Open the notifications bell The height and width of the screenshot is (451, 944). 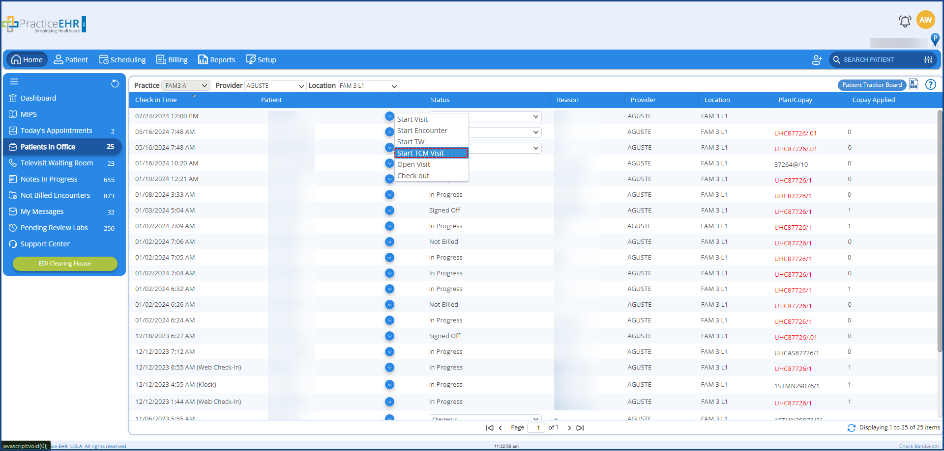click(x=905, y=21)
